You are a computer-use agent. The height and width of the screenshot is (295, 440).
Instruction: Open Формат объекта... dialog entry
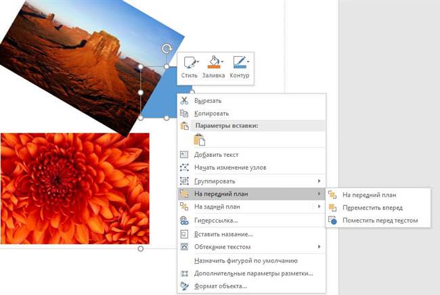pyautogui.click(x=252, y=286)
